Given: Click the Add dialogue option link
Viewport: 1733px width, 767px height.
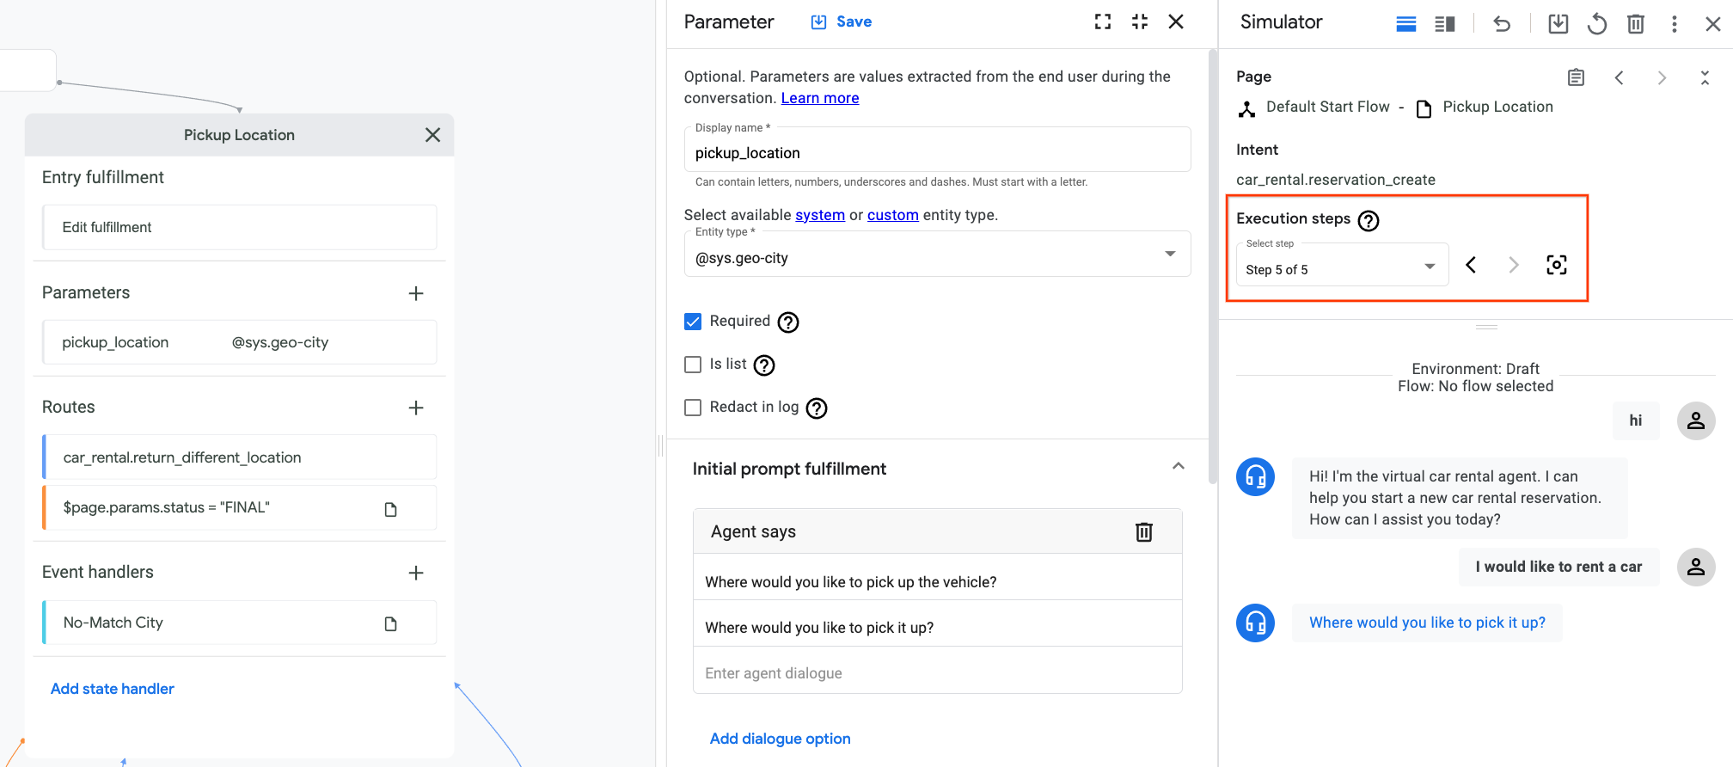Looking at the screenshot, I should pos(780,739).
